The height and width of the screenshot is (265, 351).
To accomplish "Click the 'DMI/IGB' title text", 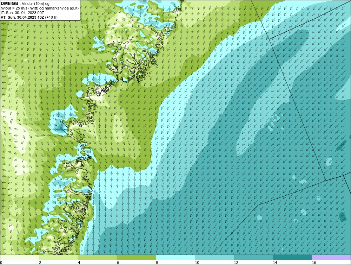I will click(9, 4).
